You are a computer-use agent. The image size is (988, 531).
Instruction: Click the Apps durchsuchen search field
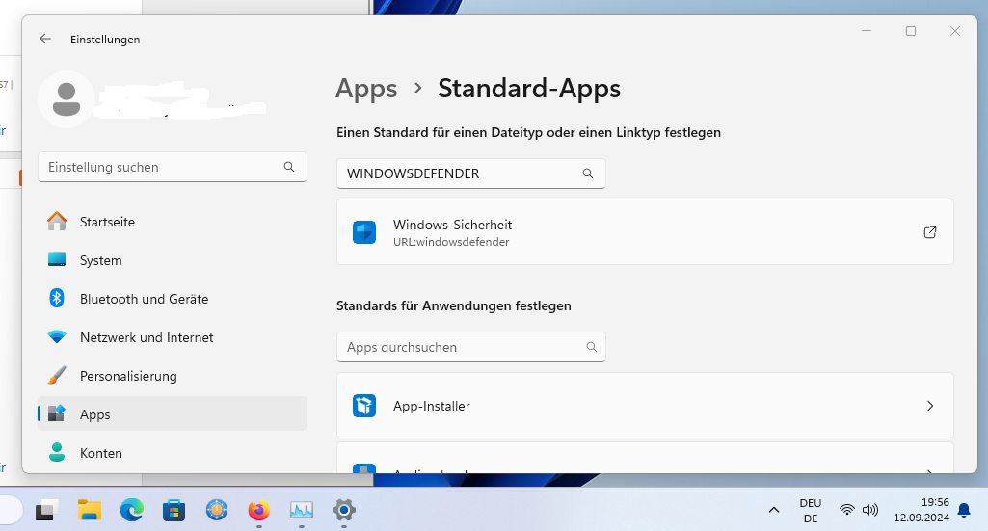coord(470,347)
